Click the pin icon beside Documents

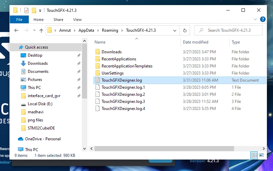coord(79,72)
